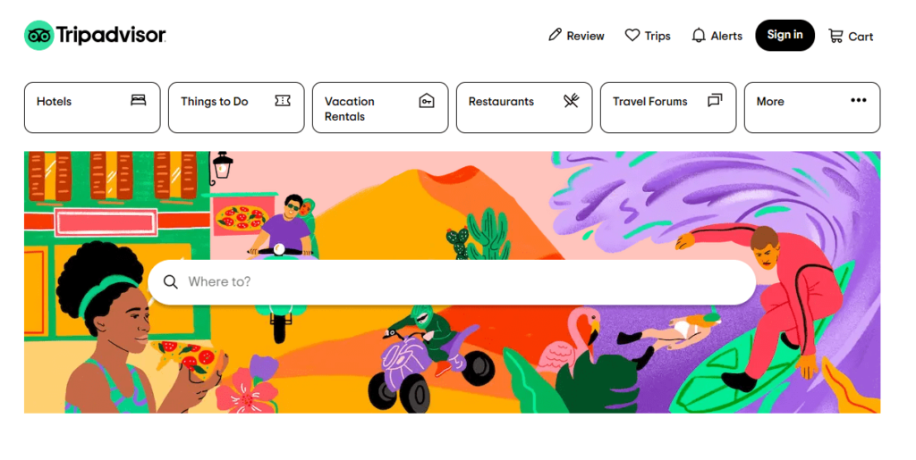This screenshot has width=916, height=460.
Task: Focus the 'Where to?' search field
Action: click(x=452, y=282)
